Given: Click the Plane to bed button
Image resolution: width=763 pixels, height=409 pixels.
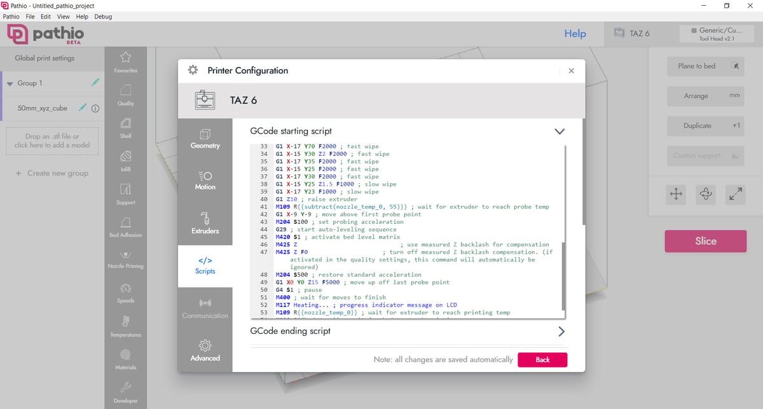Looking at the screenshot, I should [705, 66].
